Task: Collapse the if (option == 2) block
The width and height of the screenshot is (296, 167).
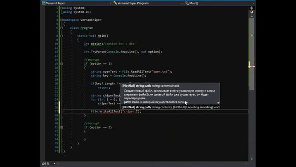Action: click(62, 128)
